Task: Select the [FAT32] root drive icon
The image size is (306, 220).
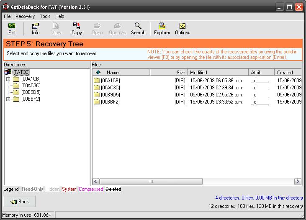Action: tap(8, 72)
